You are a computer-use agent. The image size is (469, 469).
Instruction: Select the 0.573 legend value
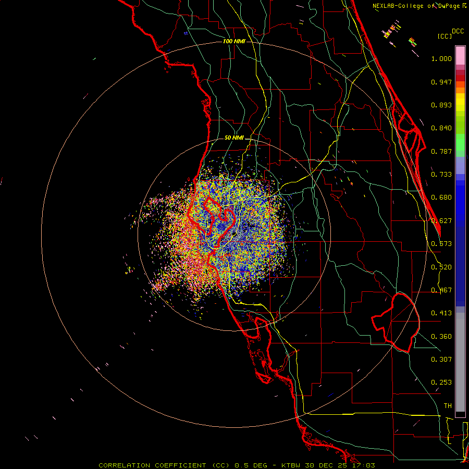[x=441, y=244]
